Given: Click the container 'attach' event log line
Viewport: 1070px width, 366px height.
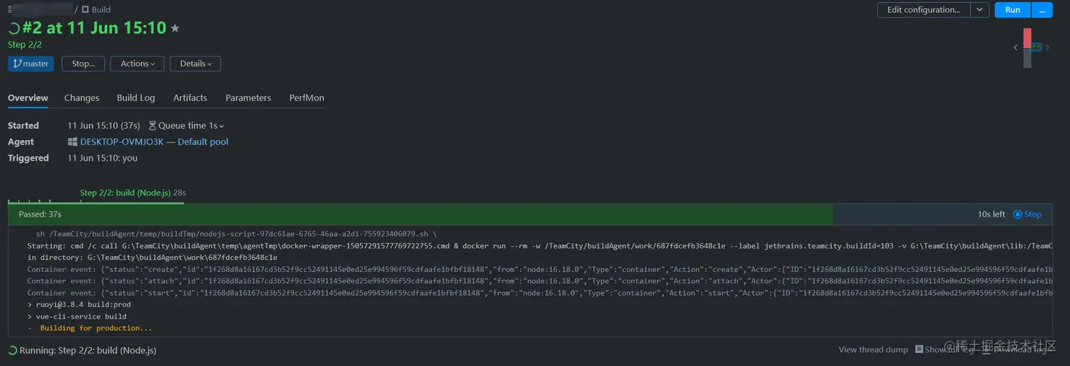Looking at the screenshot, I should tap(539, 281).
